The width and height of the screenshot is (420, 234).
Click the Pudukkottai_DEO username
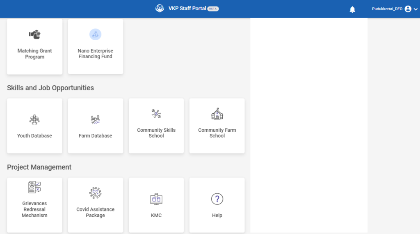(x=387, y=9)
